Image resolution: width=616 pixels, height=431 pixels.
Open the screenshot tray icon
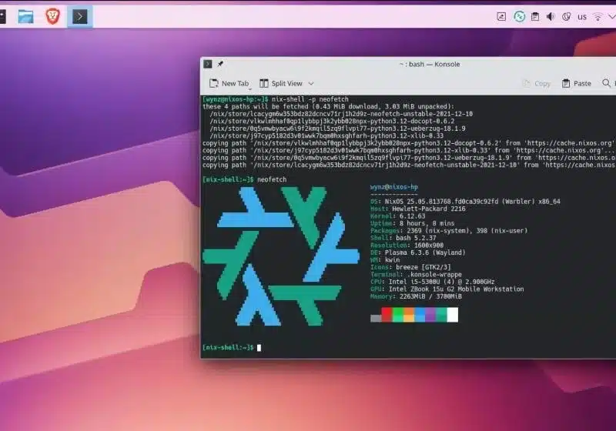(501, 16)
